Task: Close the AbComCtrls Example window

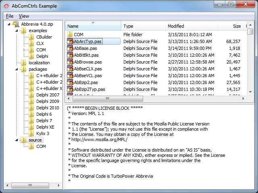Action: pos(246,4)
